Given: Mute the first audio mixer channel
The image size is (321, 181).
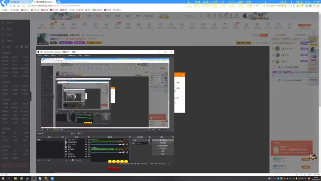Looking at the screenshot, I should tap(124, 144).
